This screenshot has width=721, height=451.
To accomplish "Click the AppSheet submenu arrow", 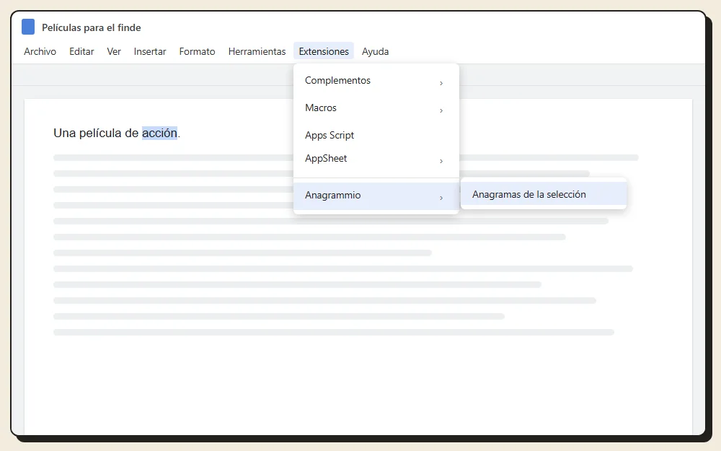I will pos(441,161).
